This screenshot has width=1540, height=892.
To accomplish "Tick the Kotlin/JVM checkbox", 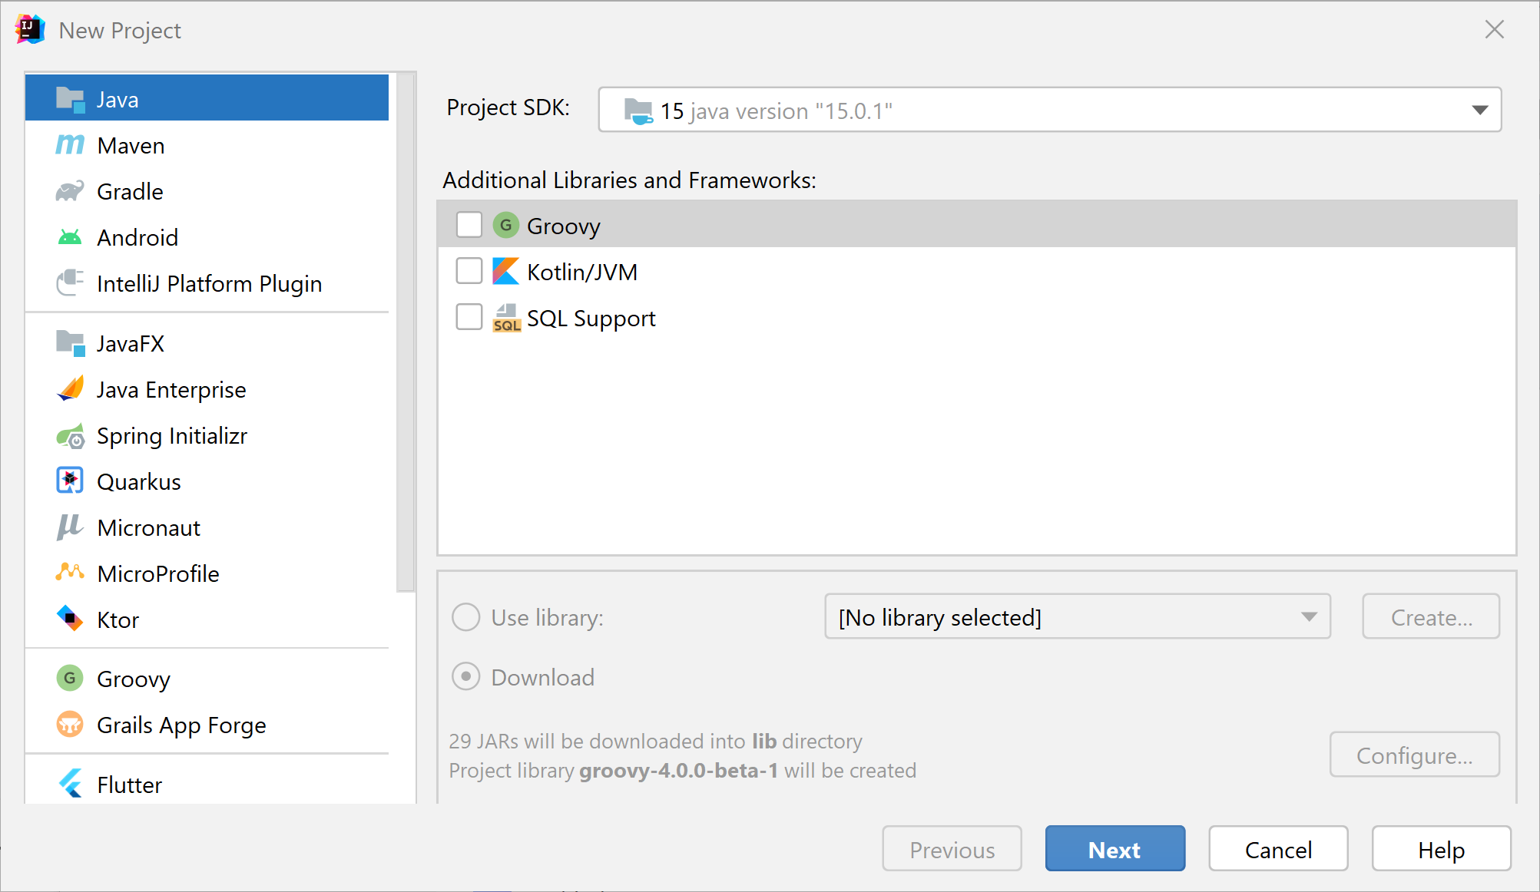I will pos(469,271).
